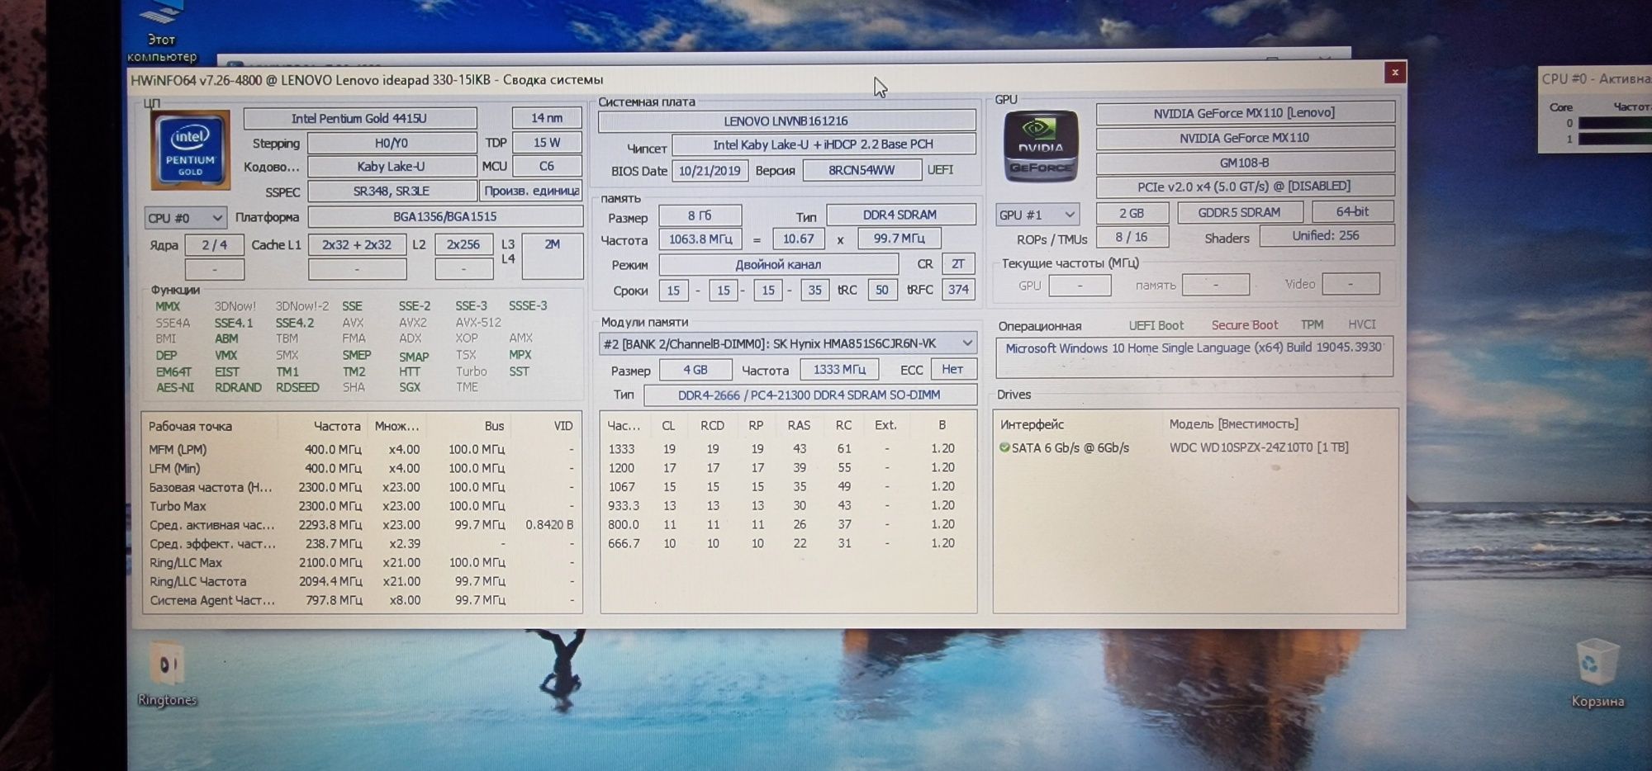
Task: Click the Intel Pentium Gold 4415U field
Action: (x=359, y=118)
